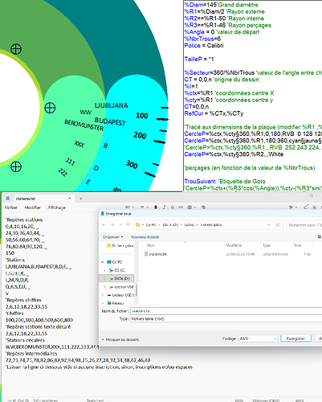This screenshot has height=402, width=322.
Task: Open the Affichage menu in Notepad
Action: pos(56,207)
